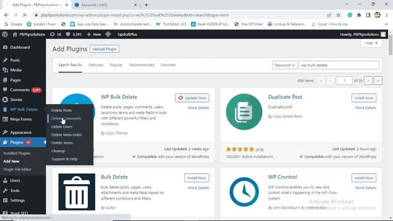
Task: Open Installed Plugins submenu link
Action: 17,153
